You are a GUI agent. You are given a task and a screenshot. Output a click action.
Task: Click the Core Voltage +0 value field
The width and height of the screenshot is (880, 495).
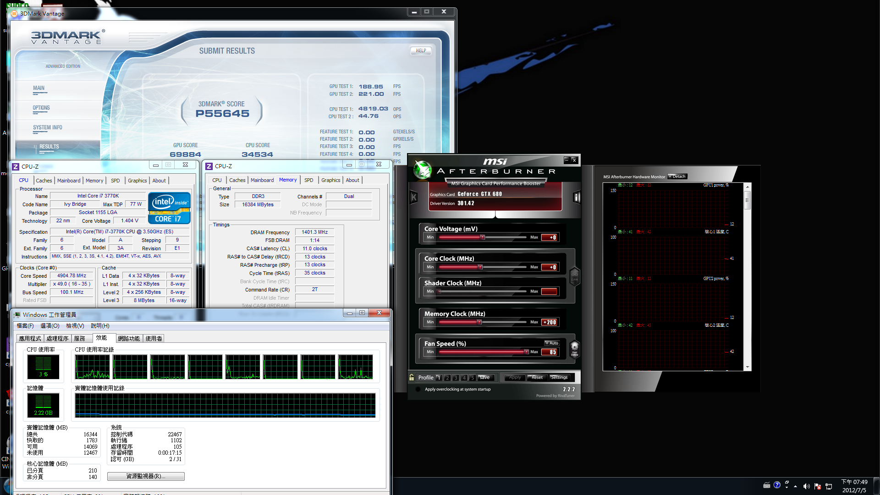549,237
